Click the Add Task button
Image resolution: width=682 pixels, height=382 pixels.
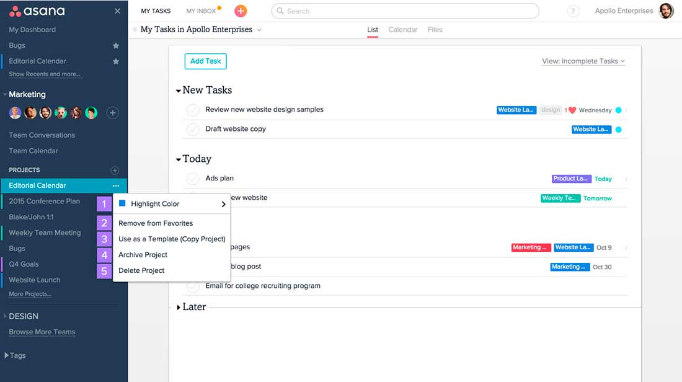click(205, 61)
